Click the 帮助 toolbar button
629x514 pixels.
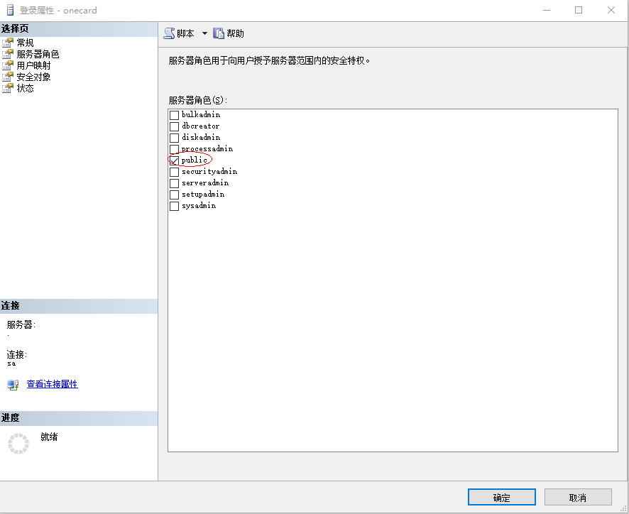point(229,33)
